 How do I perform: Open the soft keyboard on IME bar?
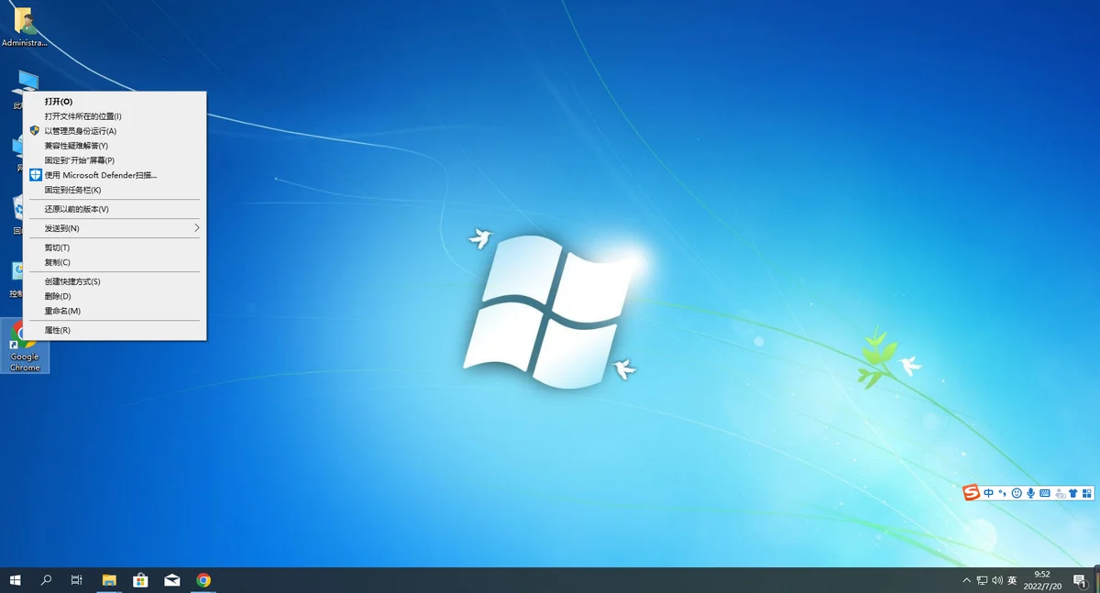coord(1045,493)
